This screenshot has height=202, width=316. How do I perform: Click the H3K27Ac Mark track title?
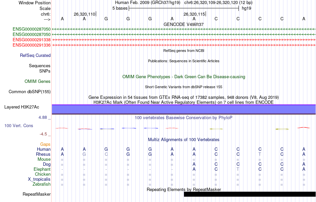click(x=184, y=102)
